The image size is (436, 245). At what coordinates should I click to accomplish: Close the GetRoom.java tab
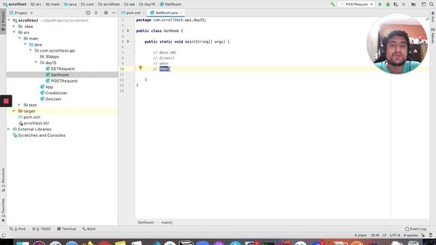coord(181,13)
